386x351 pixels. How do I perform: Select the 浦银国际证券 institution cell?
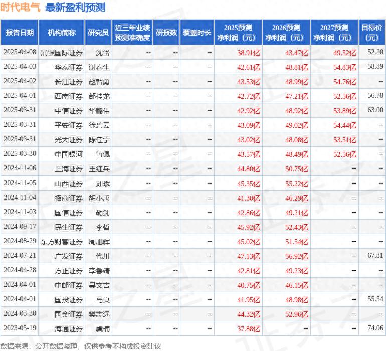(x=62, y=53)
